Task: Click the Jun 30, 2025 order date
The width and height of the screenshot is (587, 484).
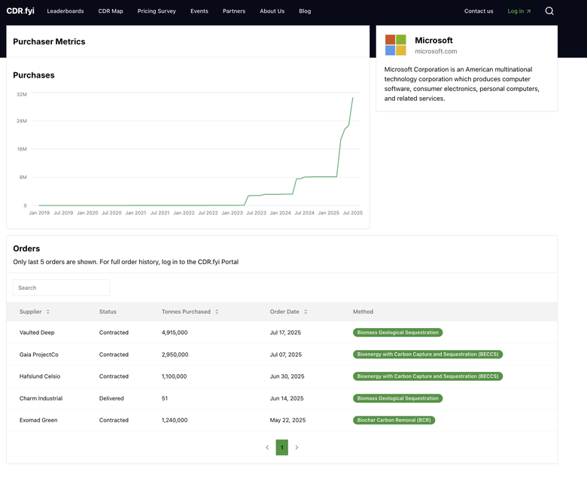Action: click(287, 376)
